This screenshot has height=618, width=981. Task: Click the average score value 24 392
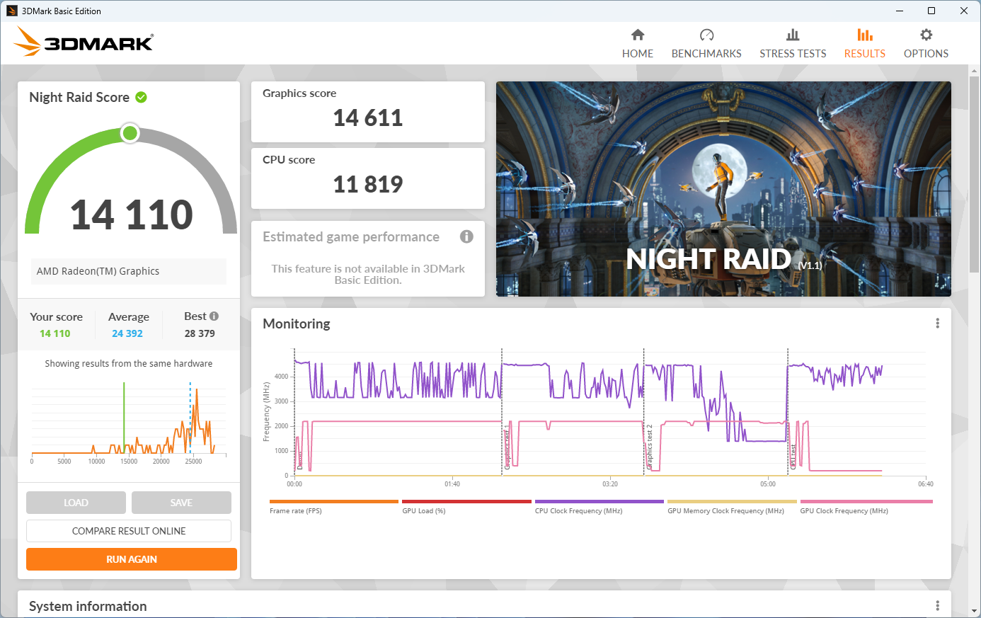[x=127, y=333]
